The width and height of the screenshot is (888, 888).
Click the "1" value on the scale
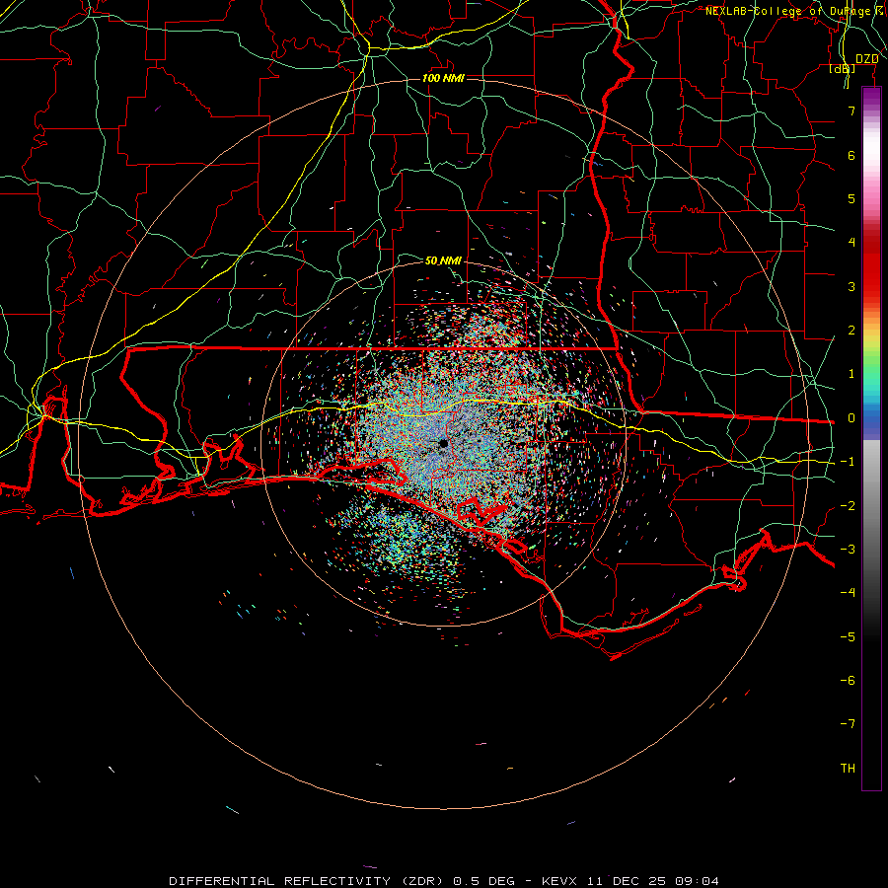point(851,374)
